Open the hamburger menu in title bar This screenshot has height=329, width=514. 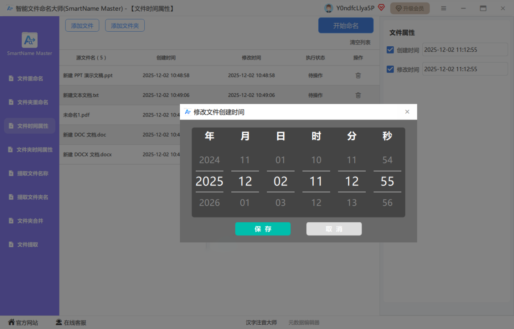(x=444, y=8)
